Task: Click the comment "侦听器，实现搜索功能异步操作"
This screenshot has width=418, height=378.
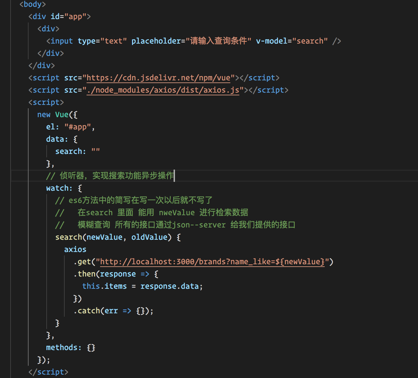Action: [x=110, y=176]
